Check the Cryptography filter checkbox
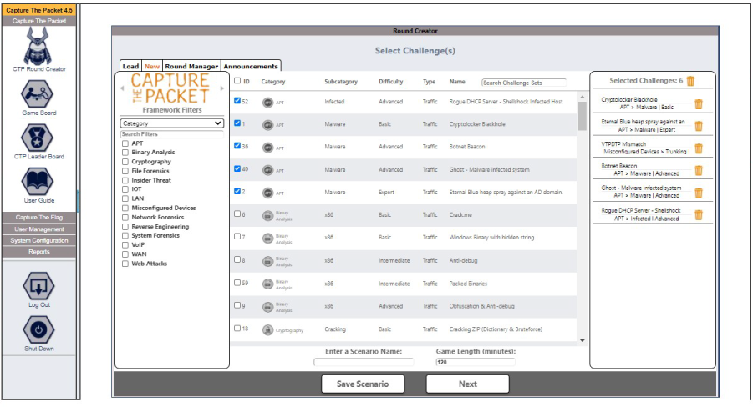753x407 pixels. (x=125, y=162)
